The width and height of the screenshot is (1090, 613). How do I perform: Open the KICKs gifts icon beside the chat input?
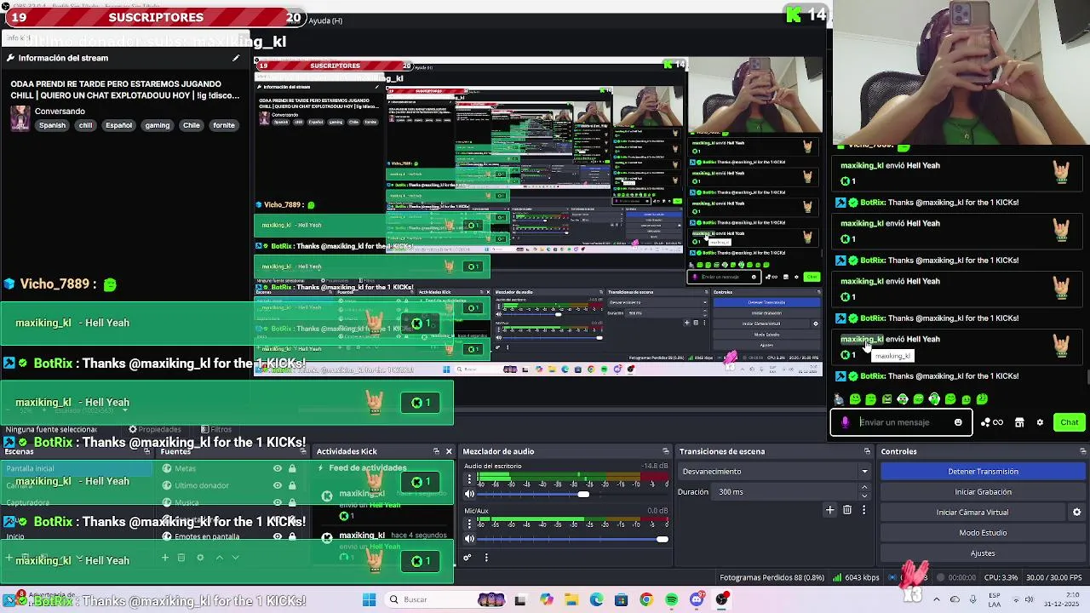992,422
